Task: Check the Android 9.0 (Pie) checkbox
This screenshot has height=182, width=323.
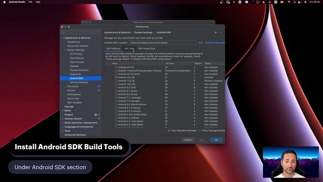Action: [x=116, y=87]
